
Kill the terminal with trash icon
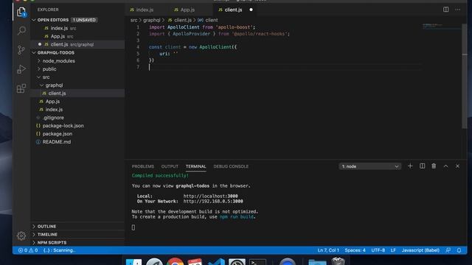[x=434, y=166]
